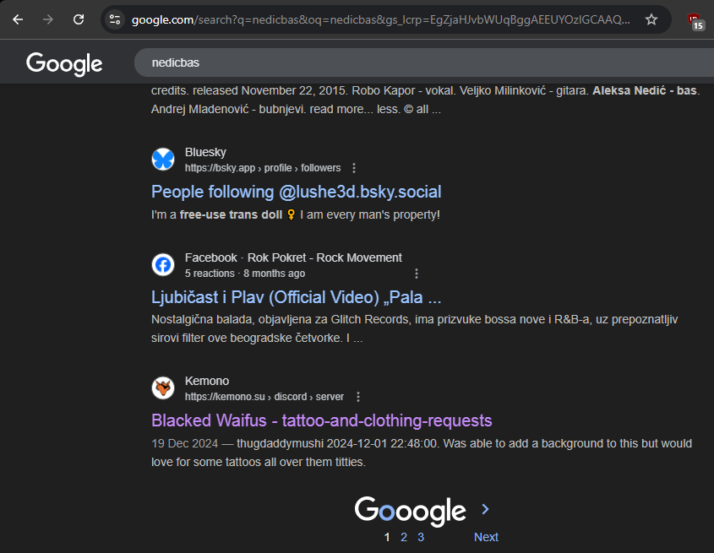This screenshot has height=553, width=714.
Task: Open Blacked Waifus tattoo-and-clothing-requests link
Action: pos(321,420)
